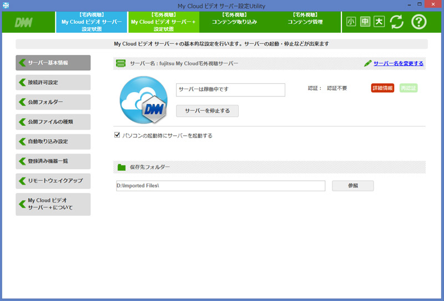Image resolution: width=444 pixels, height=301 pixels.
Task: Open the 【宅内視聴】My Cloud ビデオ サーバー設定状態 tab
Action: (x=92, y=22)
